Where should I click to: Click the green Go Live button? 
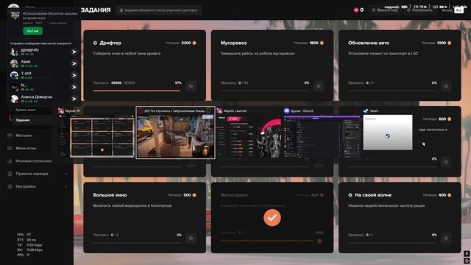[x=32, y=31]
